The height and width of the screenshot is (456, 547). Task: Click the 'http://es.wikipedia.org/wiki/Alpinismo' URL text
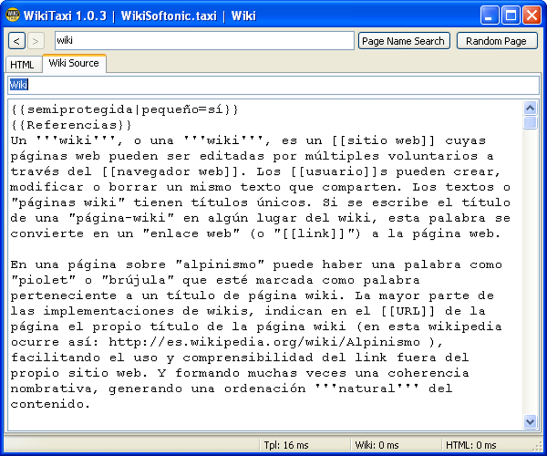tap(264, 342)
